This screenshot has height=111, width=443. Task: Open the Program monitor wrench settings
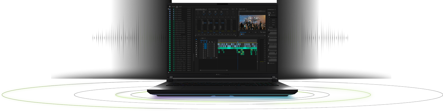pos(261,32)
